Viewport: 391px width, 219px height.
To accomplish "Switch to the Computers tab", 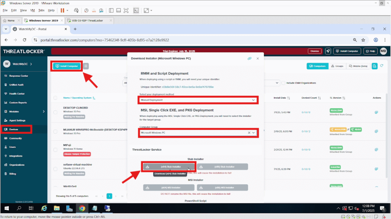I will pyautogui.click(x=317, y=66).
